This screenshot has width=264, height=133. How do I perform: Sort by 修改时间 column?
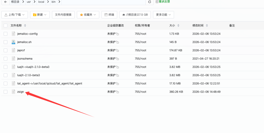click(200, 26)
